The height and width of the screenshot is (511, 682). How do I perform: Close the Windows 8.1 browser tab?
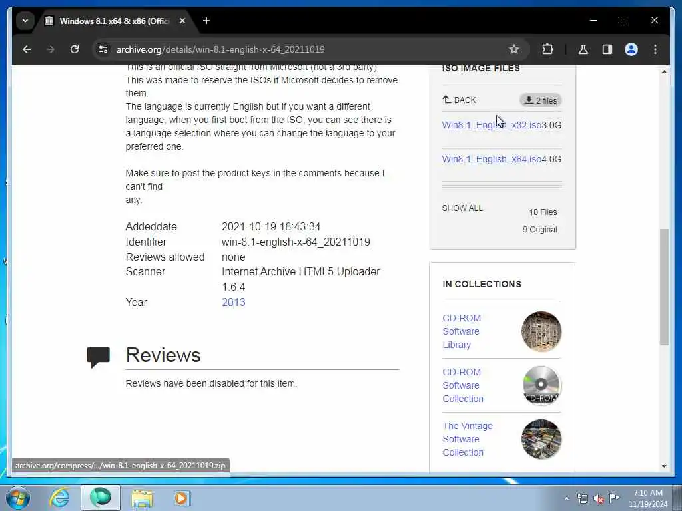pyautogui.click(x=182, y=21)
